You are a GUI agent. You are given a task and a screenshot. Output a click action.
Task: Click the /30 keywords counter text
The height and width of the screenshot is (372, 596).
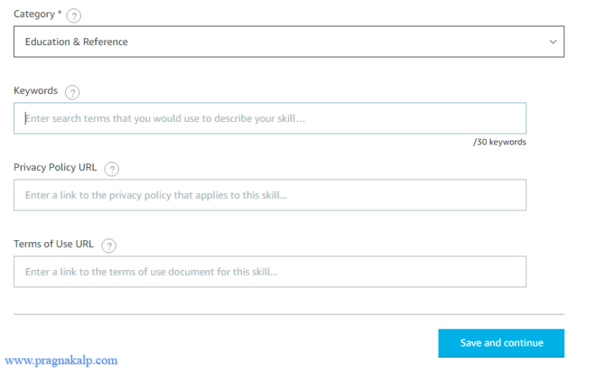(x=499, y=142)
